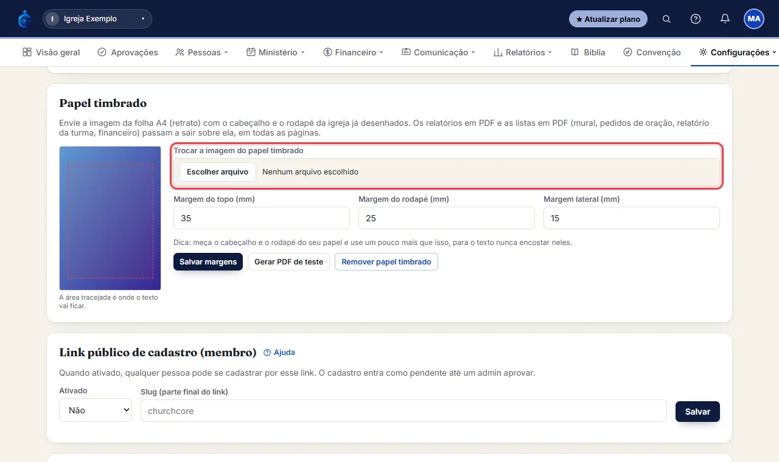This screenshot has height=462, width=779.
Task: Open the search magnifier icon
Action: tap(666, 19)
